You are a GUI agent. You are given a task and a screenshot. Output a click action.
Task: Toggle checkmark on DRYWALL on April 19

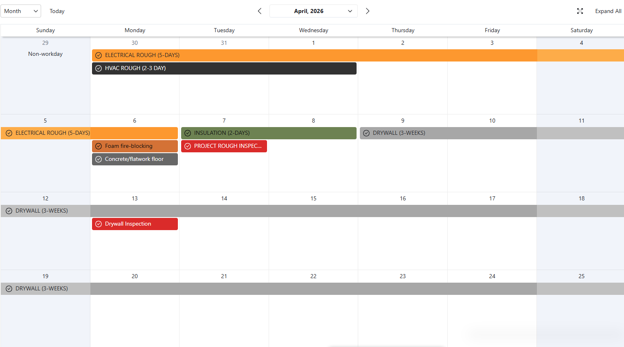coord(9,289)
